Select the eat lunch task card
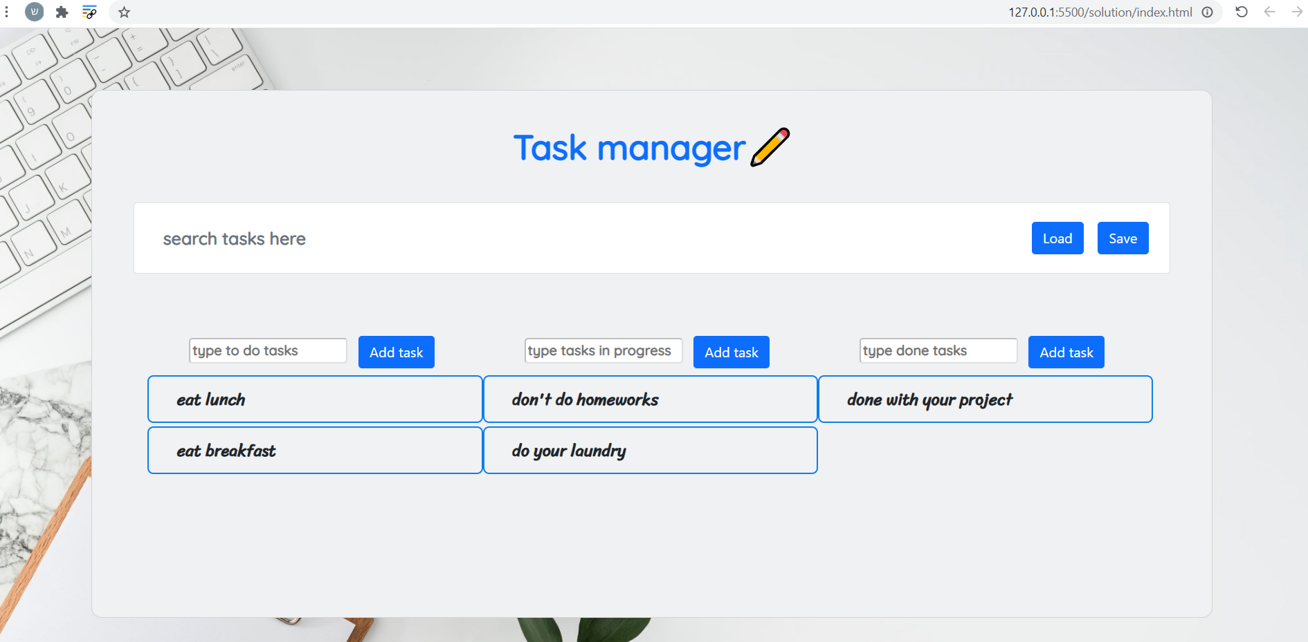 coord(315,399)
